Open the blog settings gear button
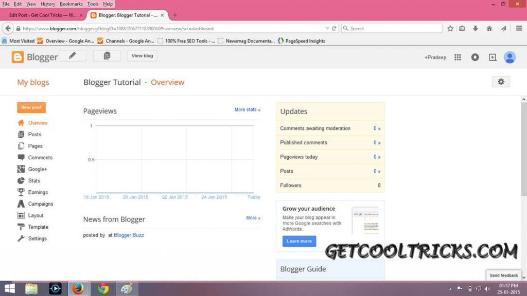This screenshot has height=296, width=527. coord(501,82)
